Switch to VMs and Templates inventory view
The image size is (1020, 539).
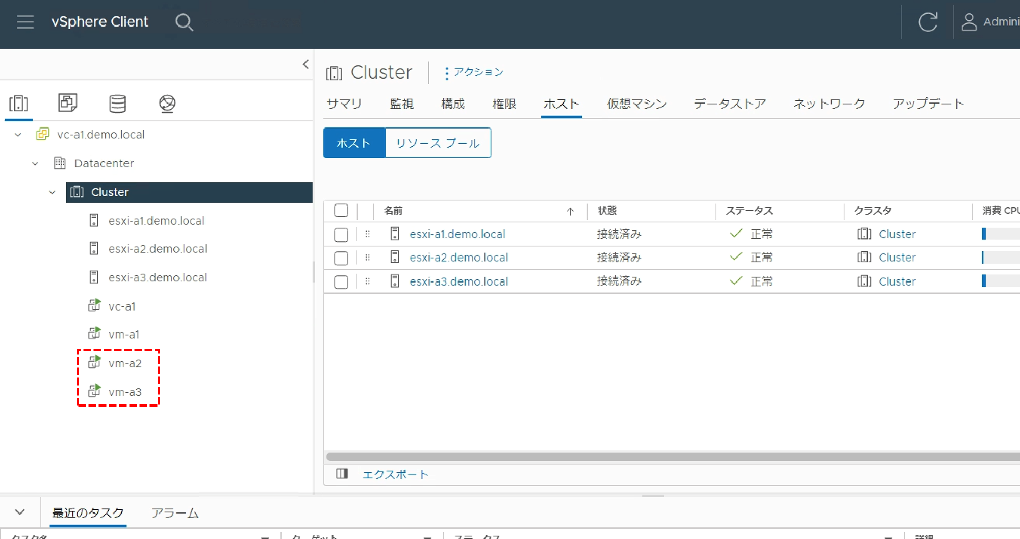pyautogui.click(x=68, y=103)
